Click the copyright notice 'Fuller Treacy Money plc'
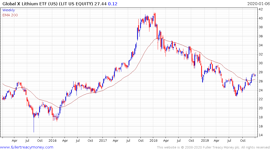Screen dimensions: 270x151 [x=221, y=147]
